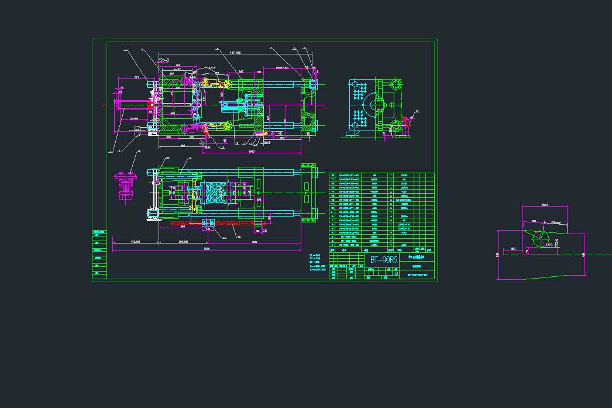612x408 pixels.
Task: Pick the red detail beside the end view
Action: pos(407,121)
